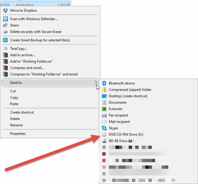198x184 pixels.
Task: Click the TeraCopy arrows icon
Action: pyautogui.click(x=6, y=49)
